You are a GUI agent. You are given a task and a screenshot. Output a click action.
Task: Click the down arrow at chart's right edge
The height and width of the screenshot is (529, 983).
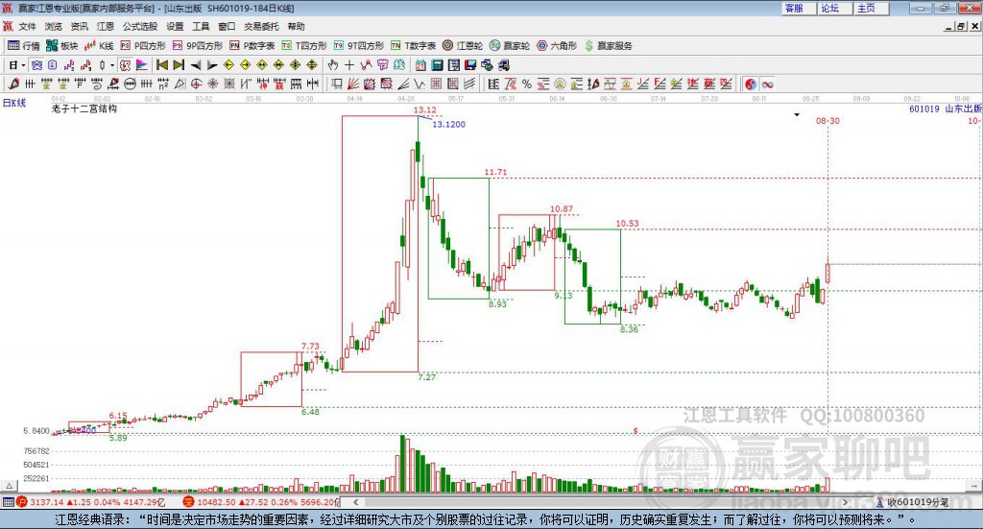(974, 486)
